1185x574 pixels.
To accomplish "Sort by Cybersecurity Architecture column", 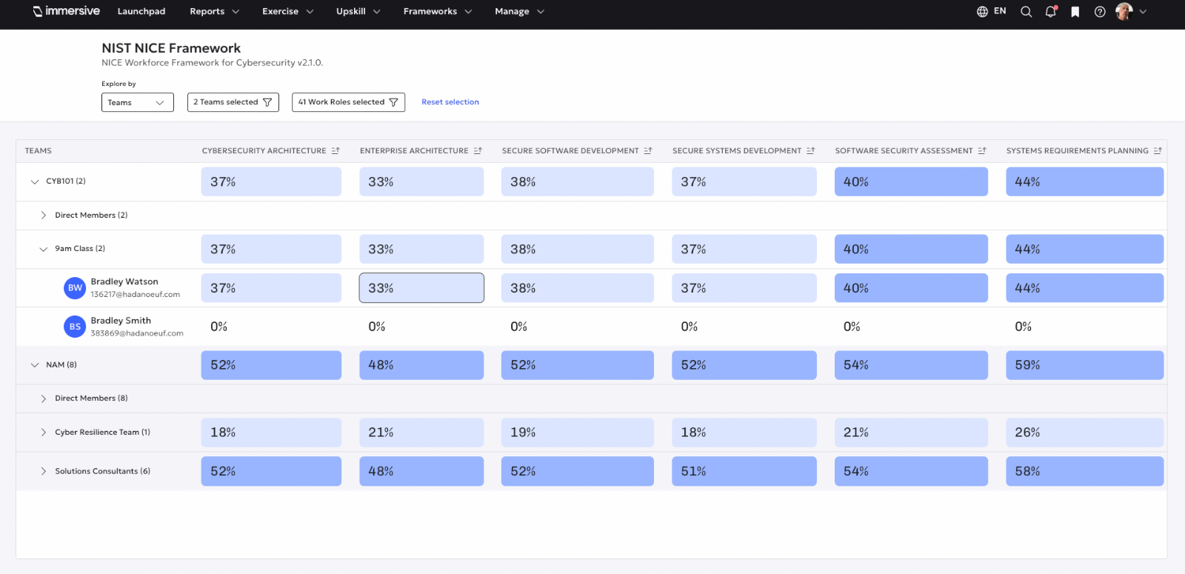I will (336, 150).
